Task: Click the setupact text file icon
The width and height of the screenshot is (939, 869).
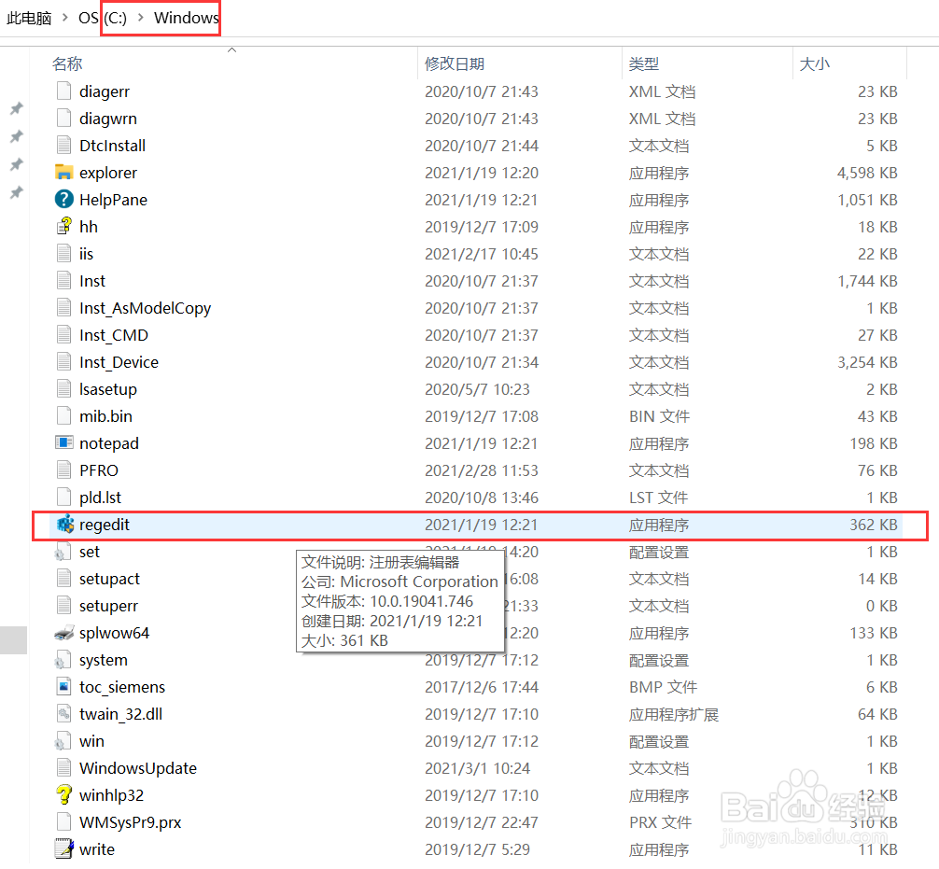Action: tap(64, 579)
